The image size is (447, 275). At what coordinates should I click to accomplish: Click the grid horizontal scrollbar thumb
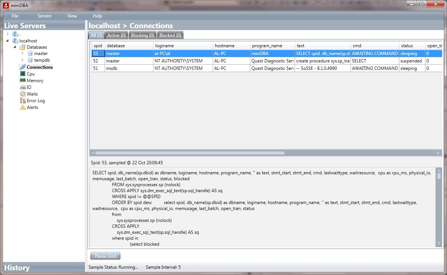pyautogui.click(x=190, y=153)
